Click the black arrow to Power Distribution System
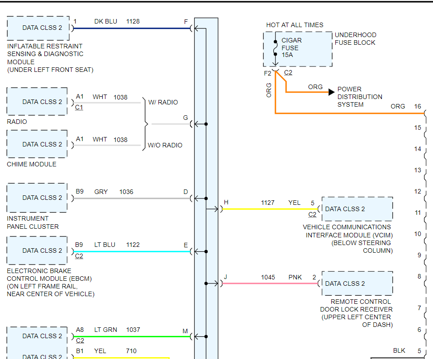433x359 pixels. tap(331, 92)
